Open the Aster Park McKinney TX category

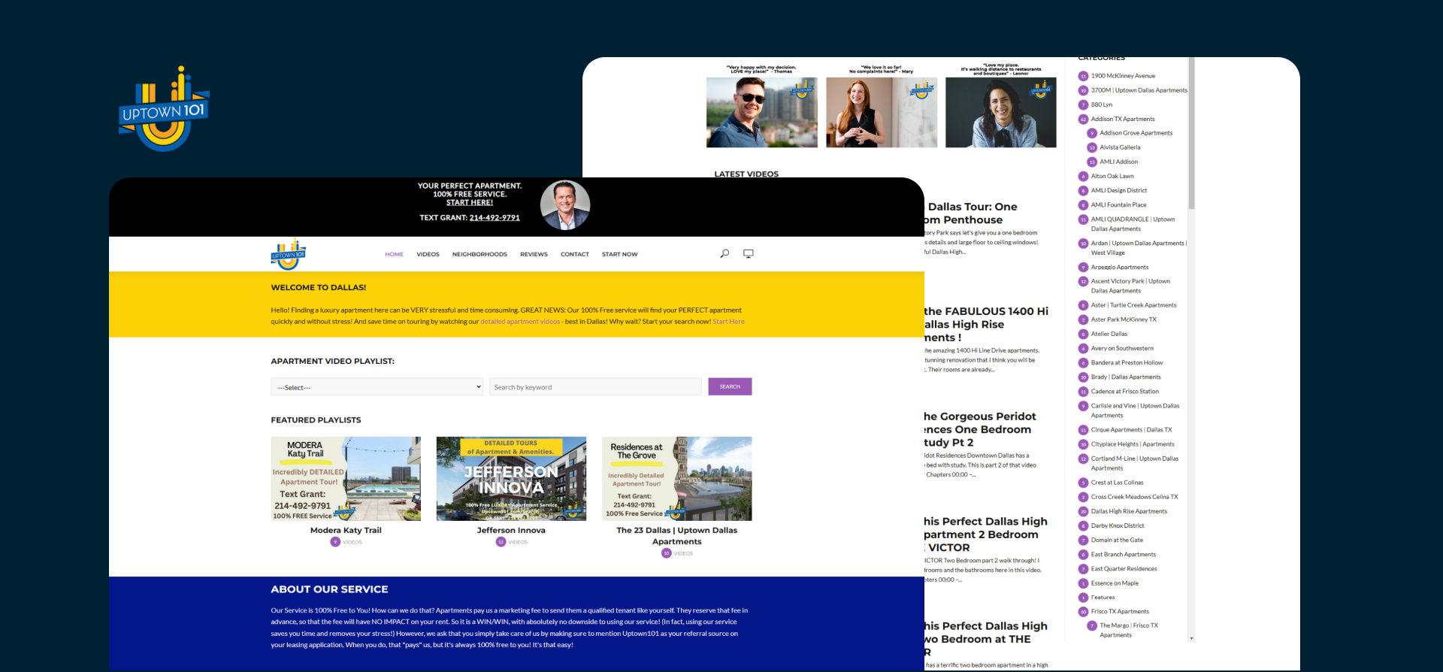tap(1124, 319)
